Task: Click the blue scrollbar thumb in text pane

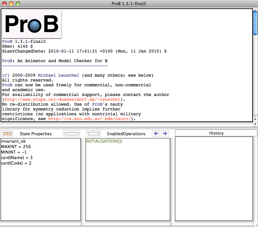Action: pyautogui.click(x=255, y=23)
